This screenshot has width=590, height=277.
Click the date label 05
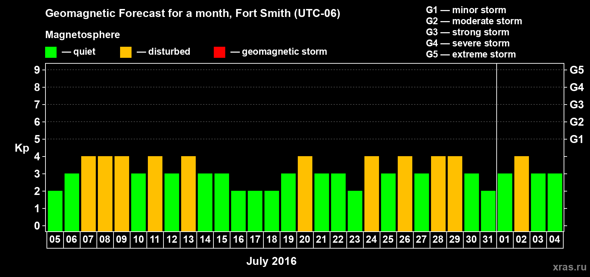55,240
